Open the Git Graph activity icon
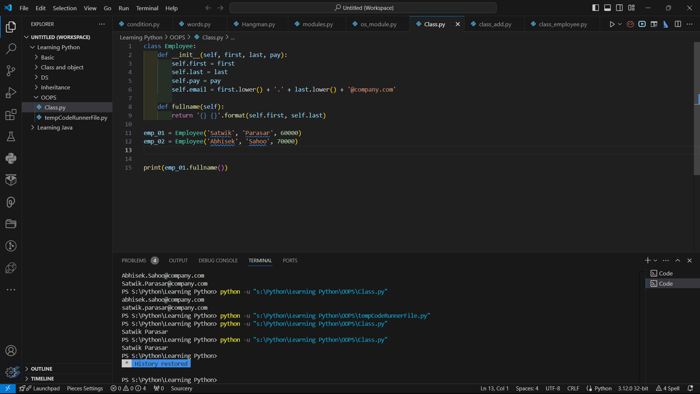 click(10, 246)
